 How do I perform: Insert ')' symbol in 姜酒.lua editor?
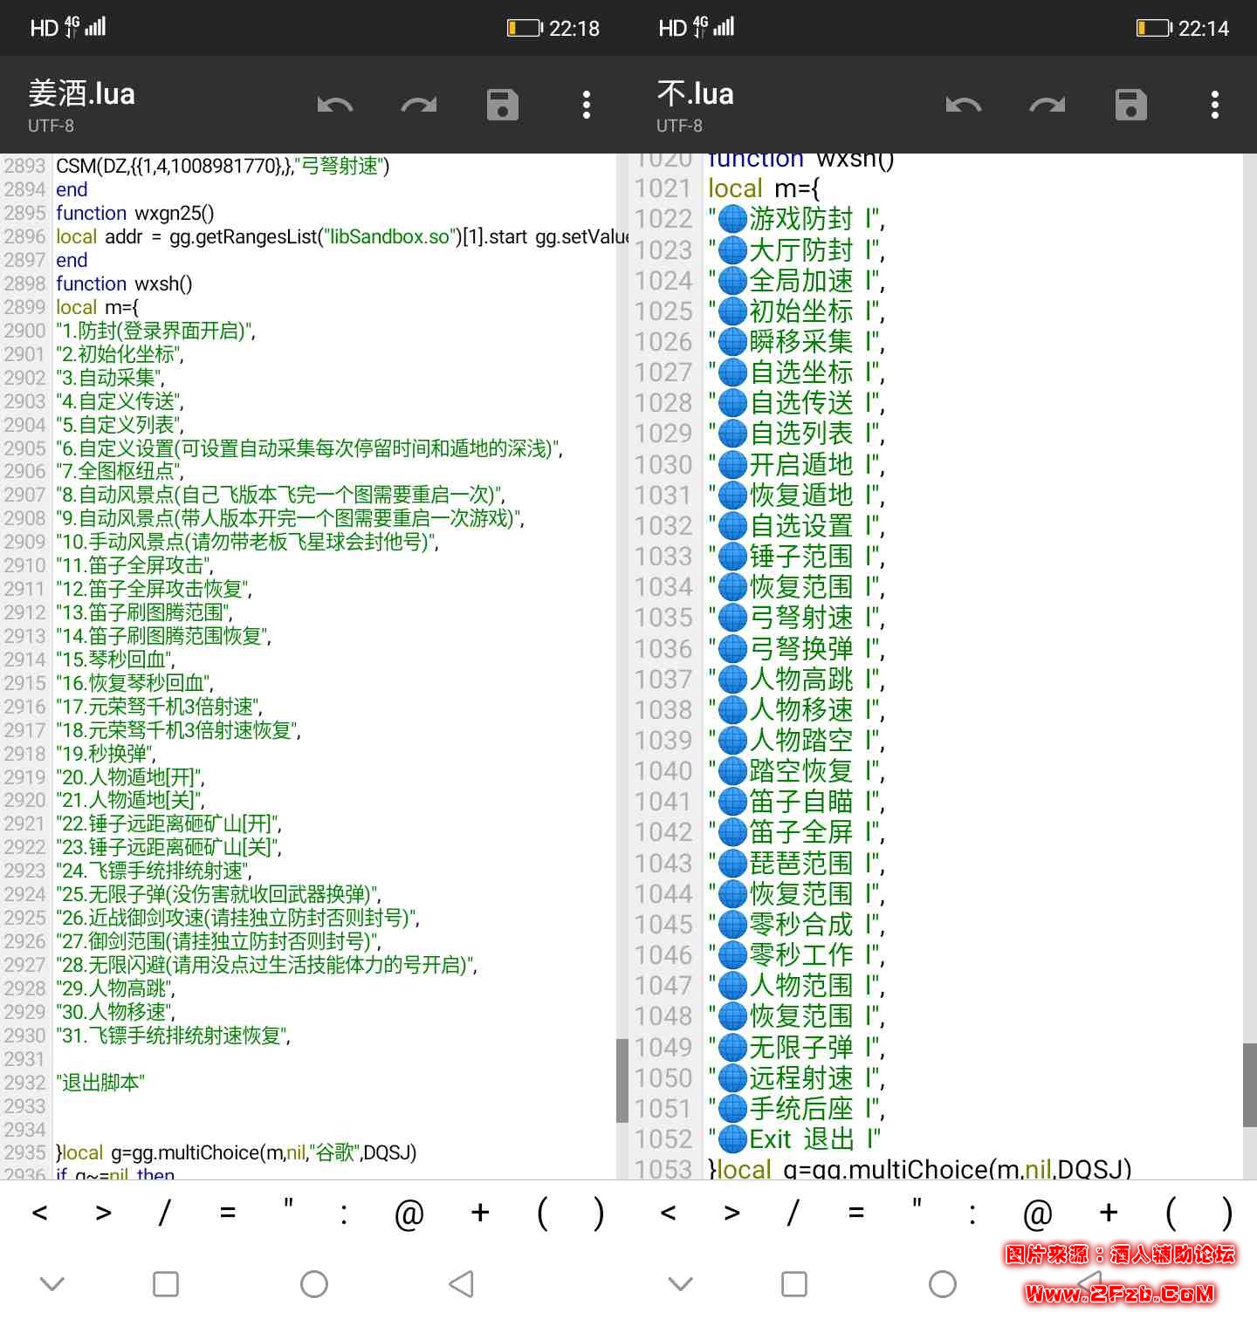(599, 1213)
